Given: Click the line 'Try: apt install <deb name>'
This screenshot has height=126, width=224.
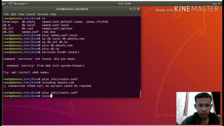Looking at the screenshot, I should (x=26, y=72).
